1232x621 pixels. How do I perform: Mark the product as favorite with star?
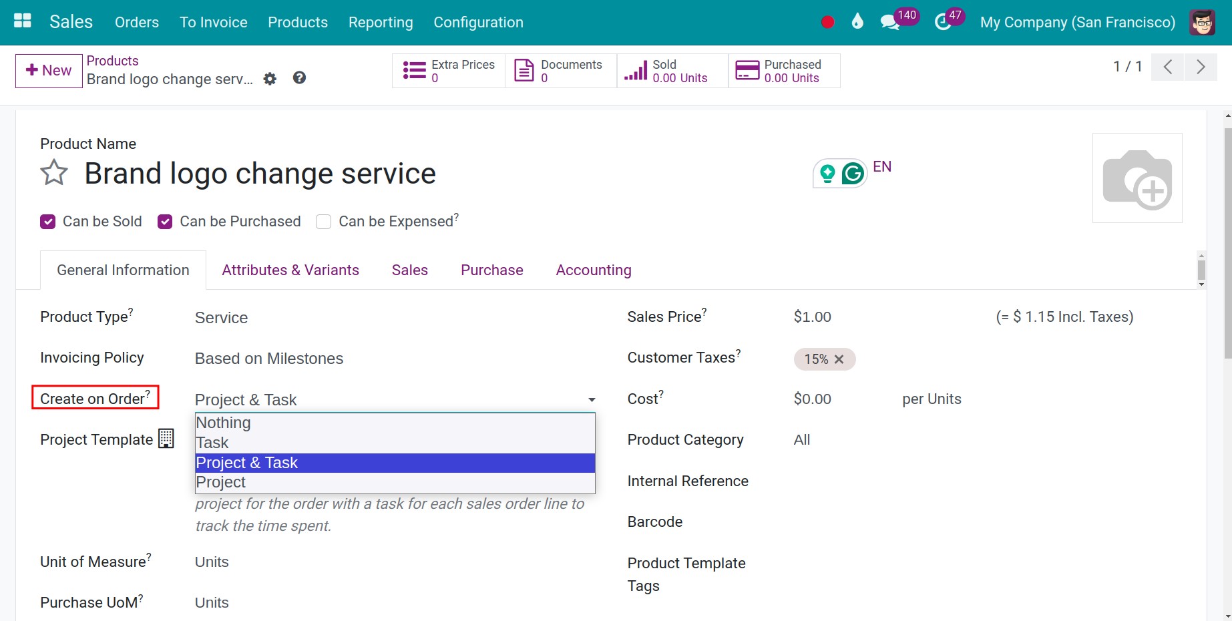[x=53, y=173]
